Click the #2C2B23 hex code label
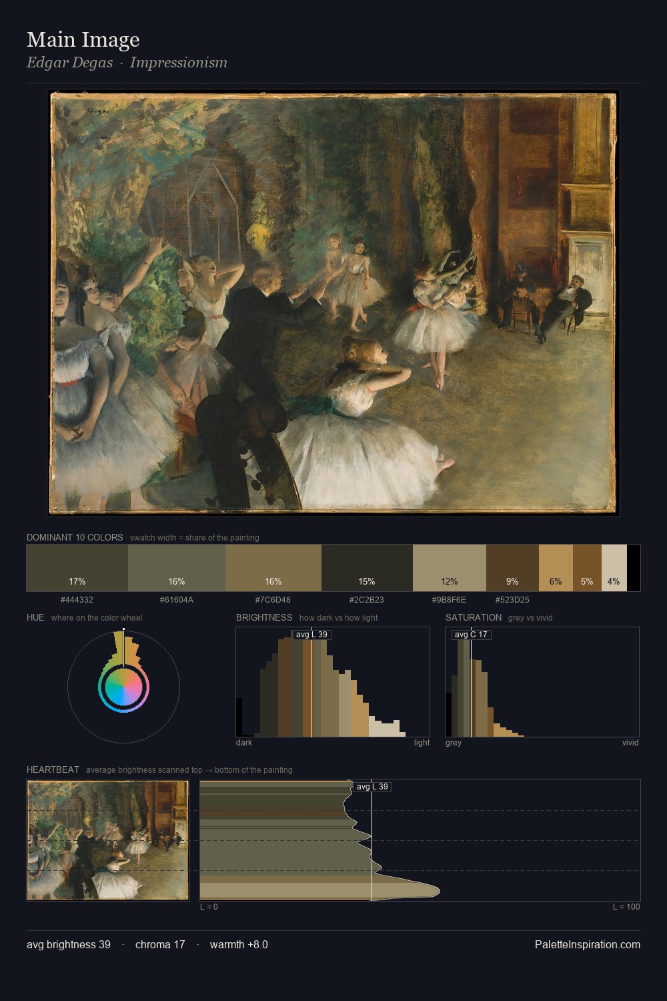This screenshot has width=667, height=1001. pos(367,600)
